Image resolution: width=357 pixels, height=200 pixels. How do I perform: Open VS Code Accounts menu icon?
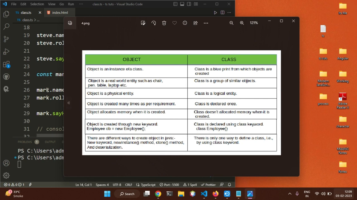click(6, 163)
